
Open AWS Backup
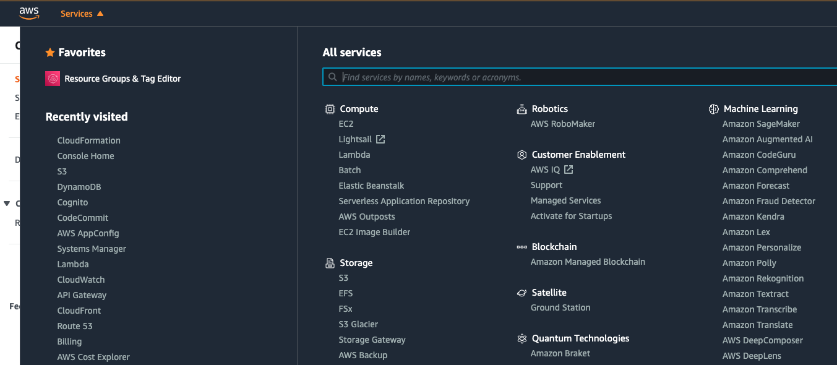pos(363,355)
